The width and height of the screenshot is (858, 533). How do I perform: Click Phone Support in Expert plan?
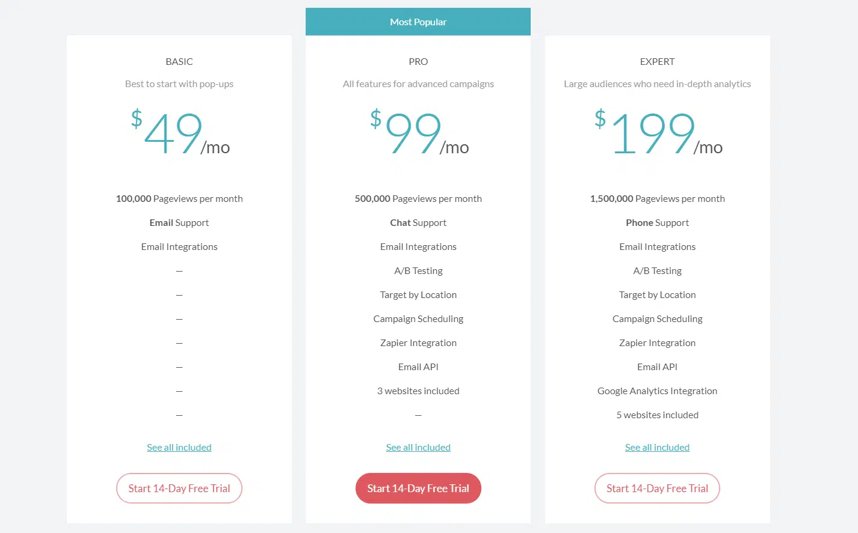(x=657, y=223)
